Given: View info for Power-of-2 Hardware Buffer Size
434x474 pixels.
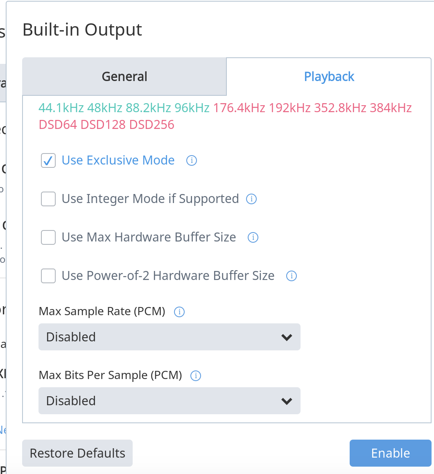Looking at the screenshot, I should [292, 276].
